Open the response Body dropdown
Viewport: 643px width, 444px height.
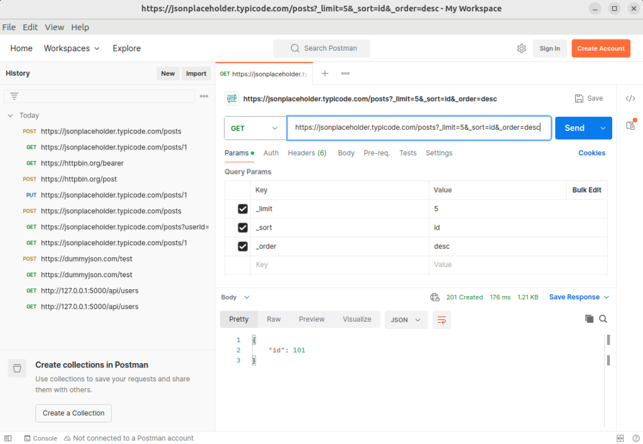pyautogui.click(x=235, y=297)
